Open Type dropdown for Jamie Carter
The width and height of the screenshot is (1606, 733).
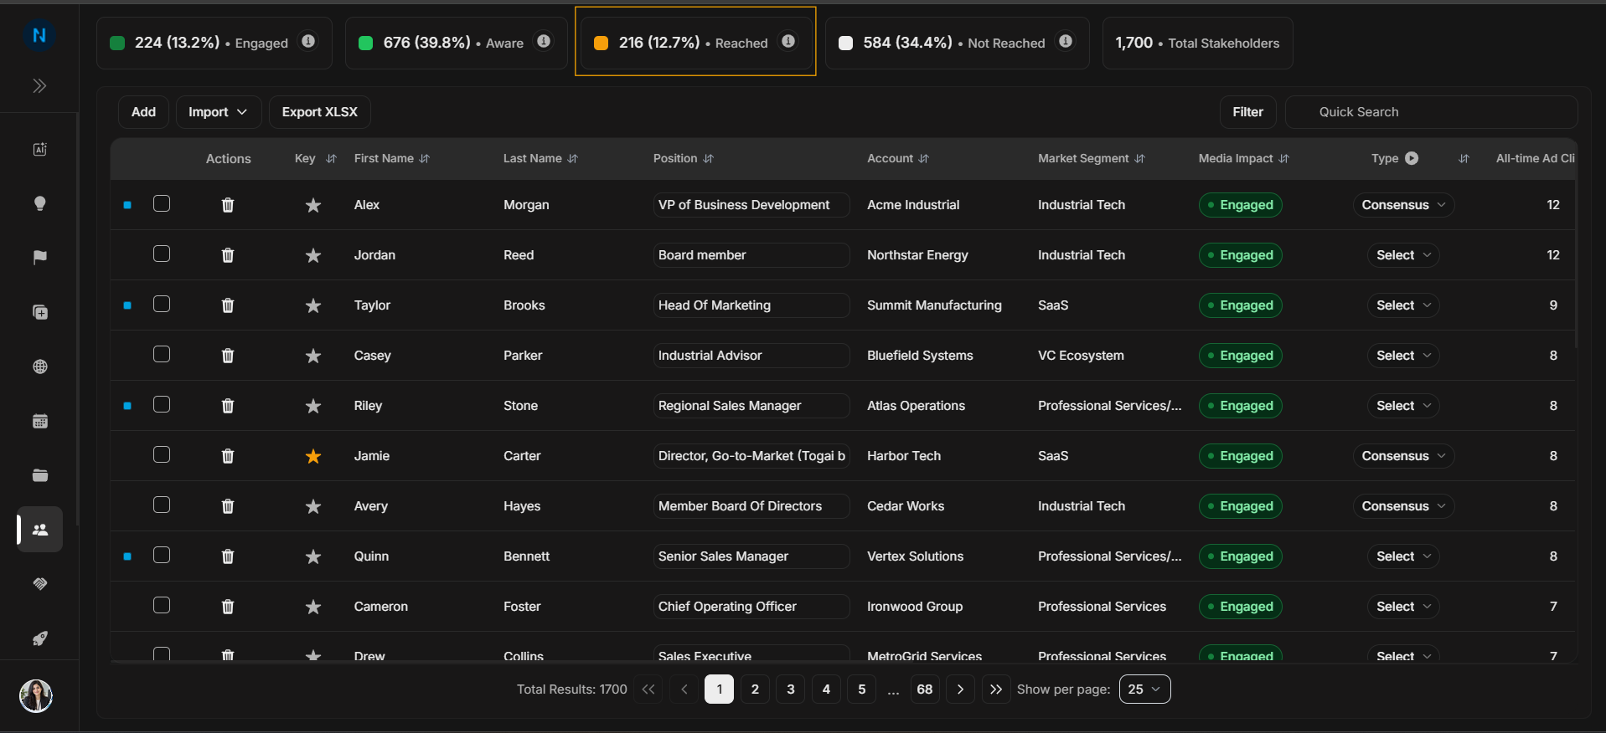click(x=1403, y=456)
